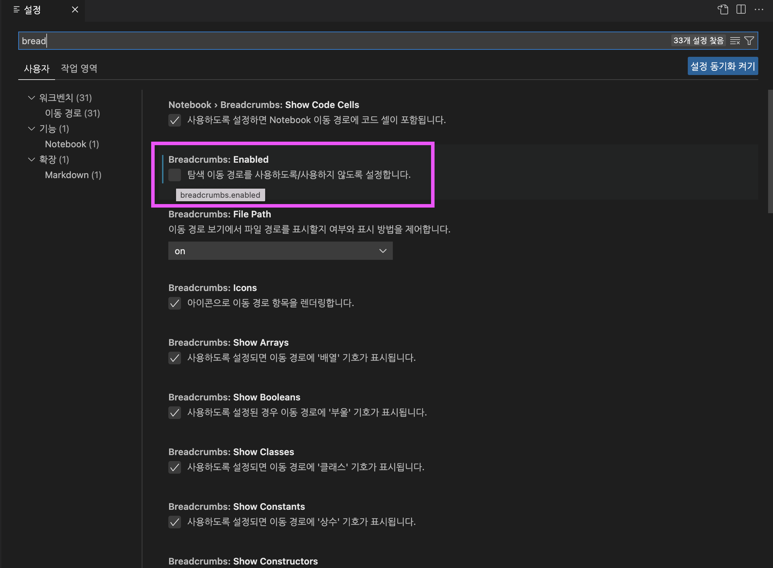The width and height of the screenshot is (773, 568).
Task: Click the filter settings funnel icon
Action: pyautogui.click(x=749, y=41)
